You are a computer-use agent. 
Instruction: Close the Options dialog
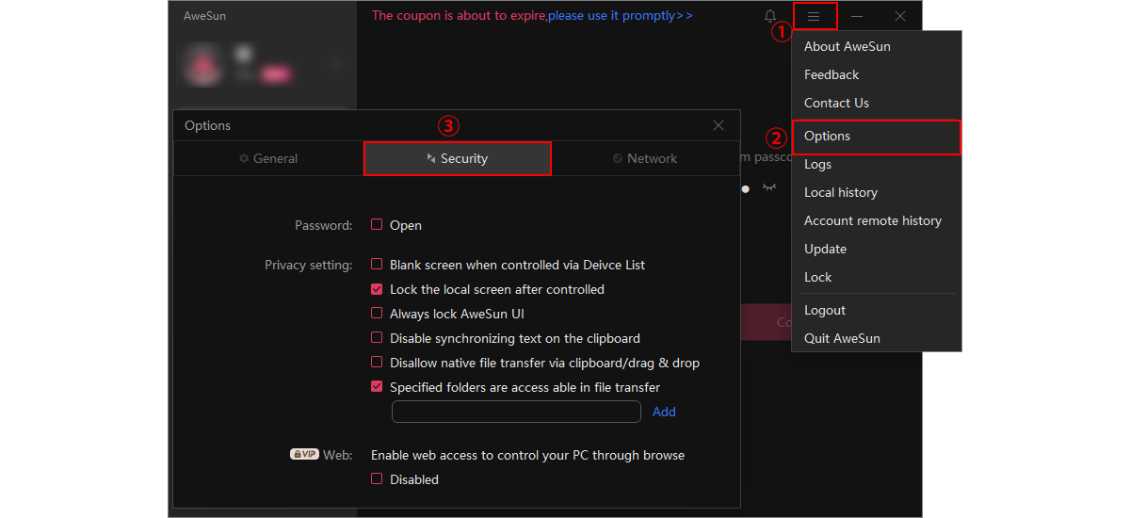click(x=718, y=125)
